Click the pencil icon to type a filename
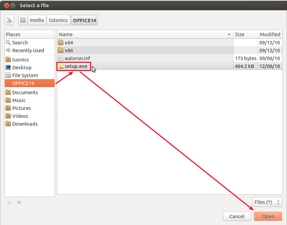This screenshot has height=225, width=287. click(9, 20)
